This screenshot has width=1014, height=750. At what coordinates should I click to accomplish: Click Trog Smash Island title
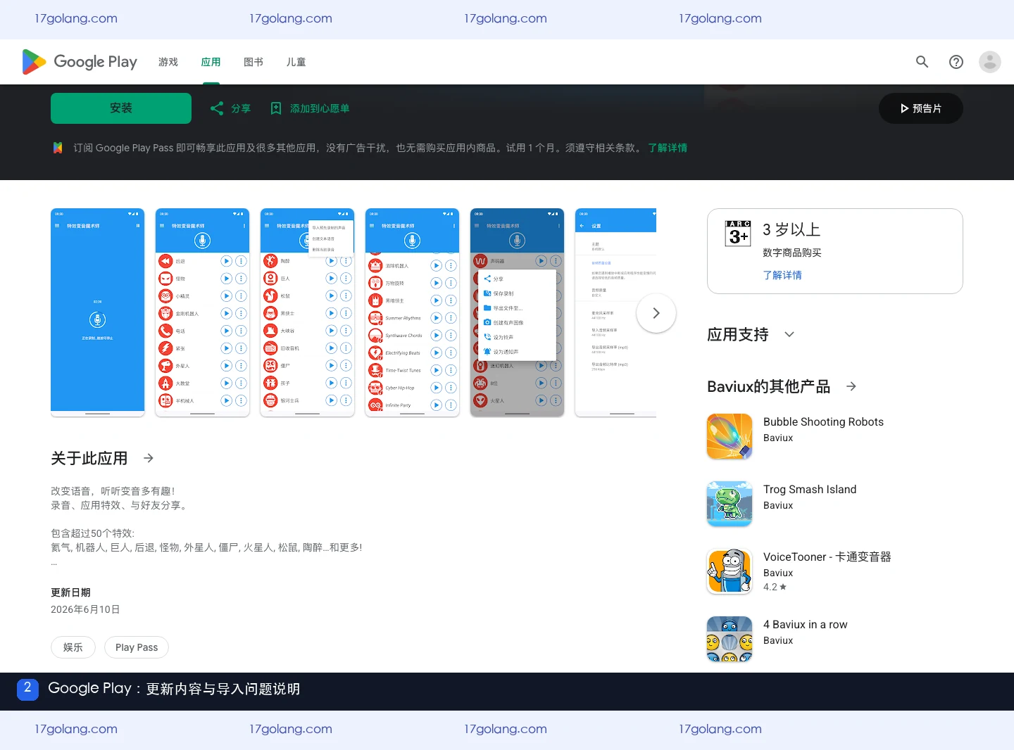810,490
